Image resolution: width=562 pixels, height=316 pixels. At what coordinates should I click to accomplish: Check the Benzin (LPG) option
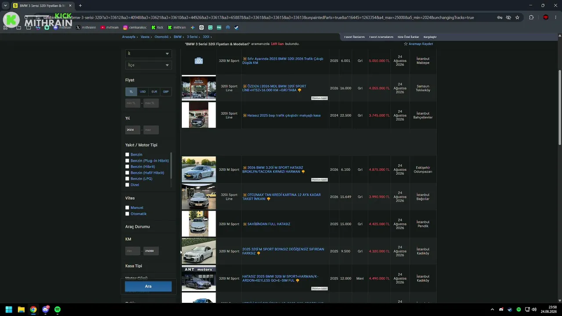point(127,179)
